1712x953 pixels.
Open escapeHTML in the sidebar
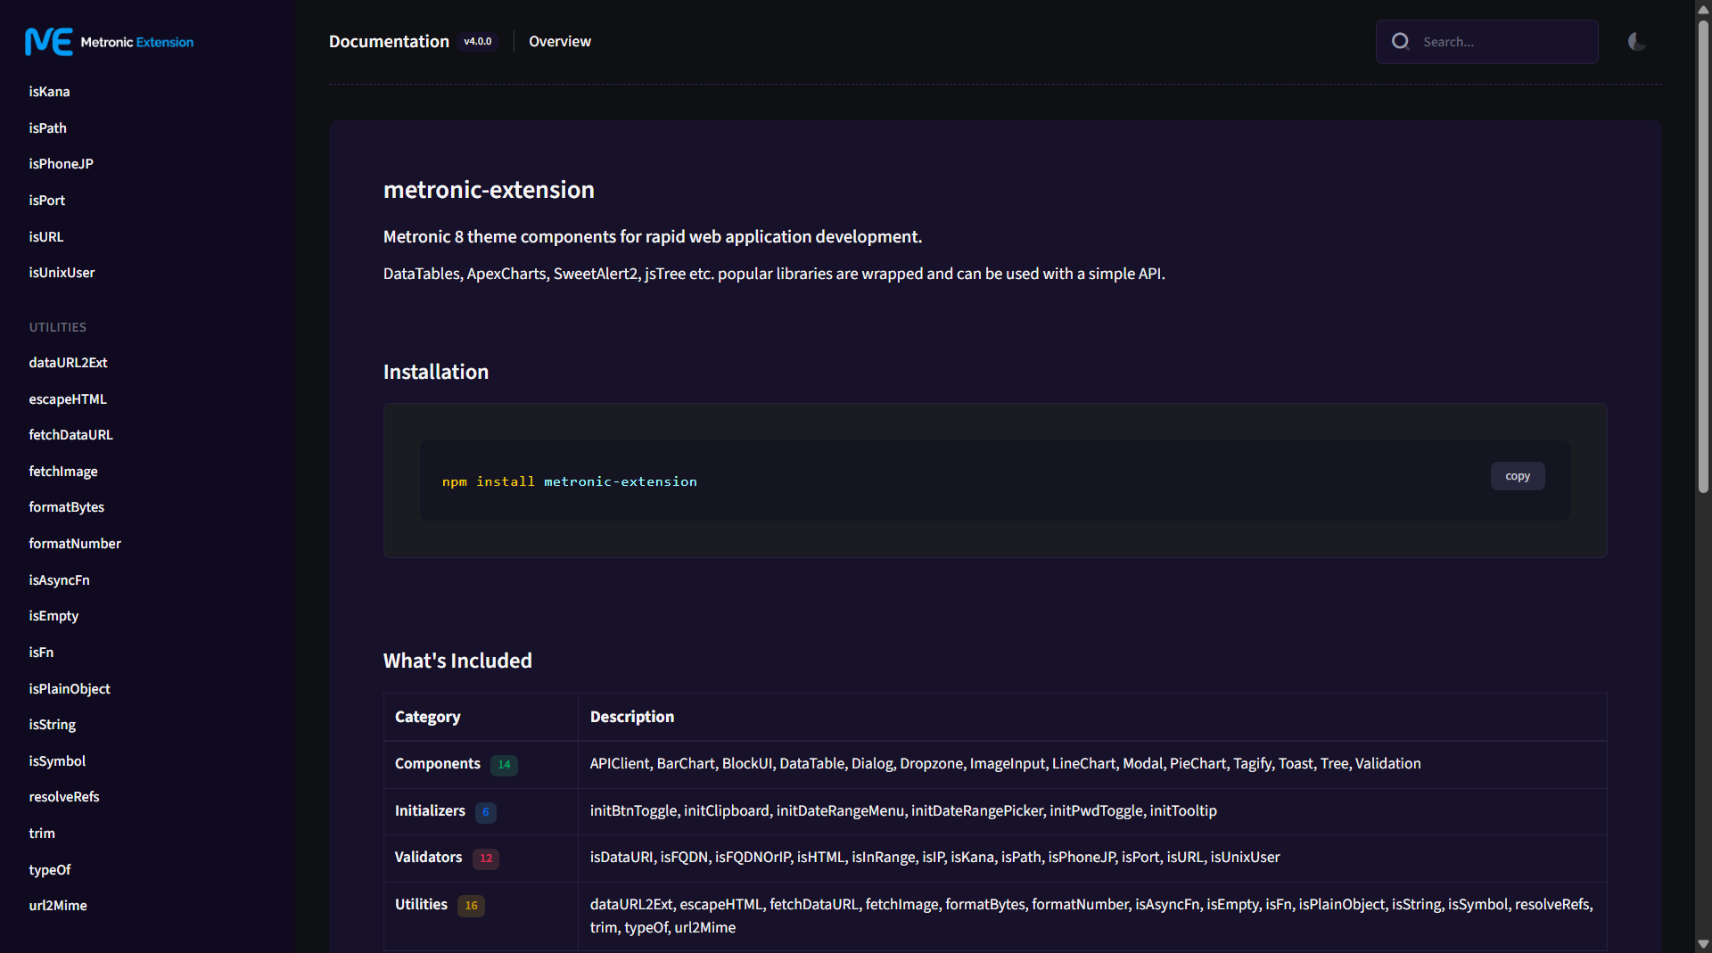point(68,399)
